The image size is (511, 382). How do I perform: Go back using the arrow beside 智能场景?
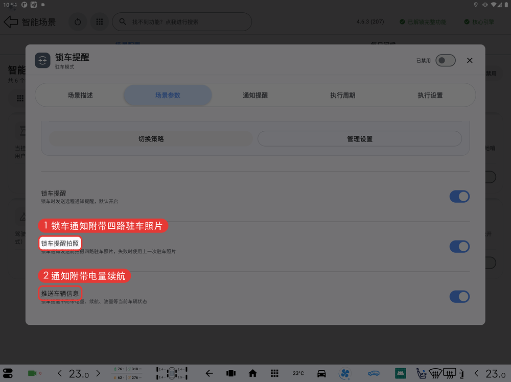point(11,22)
